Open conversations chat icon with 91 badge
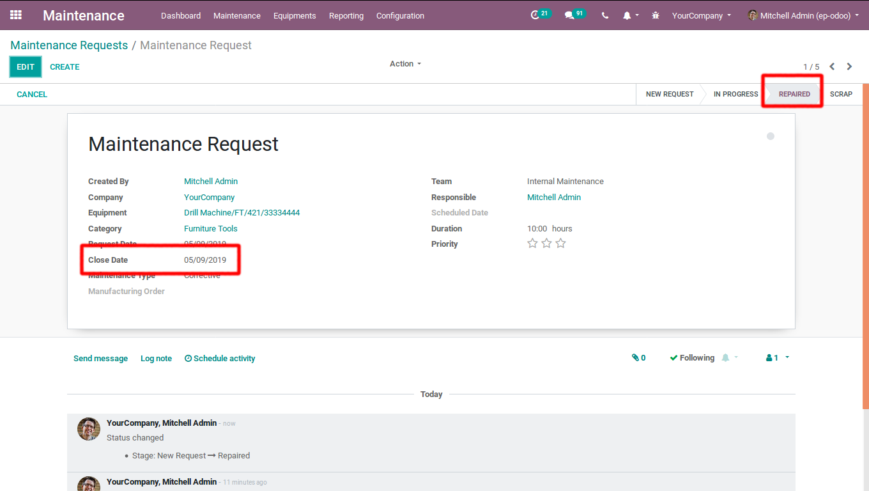This screenshot has height=491, width=869. pos(574,15)
